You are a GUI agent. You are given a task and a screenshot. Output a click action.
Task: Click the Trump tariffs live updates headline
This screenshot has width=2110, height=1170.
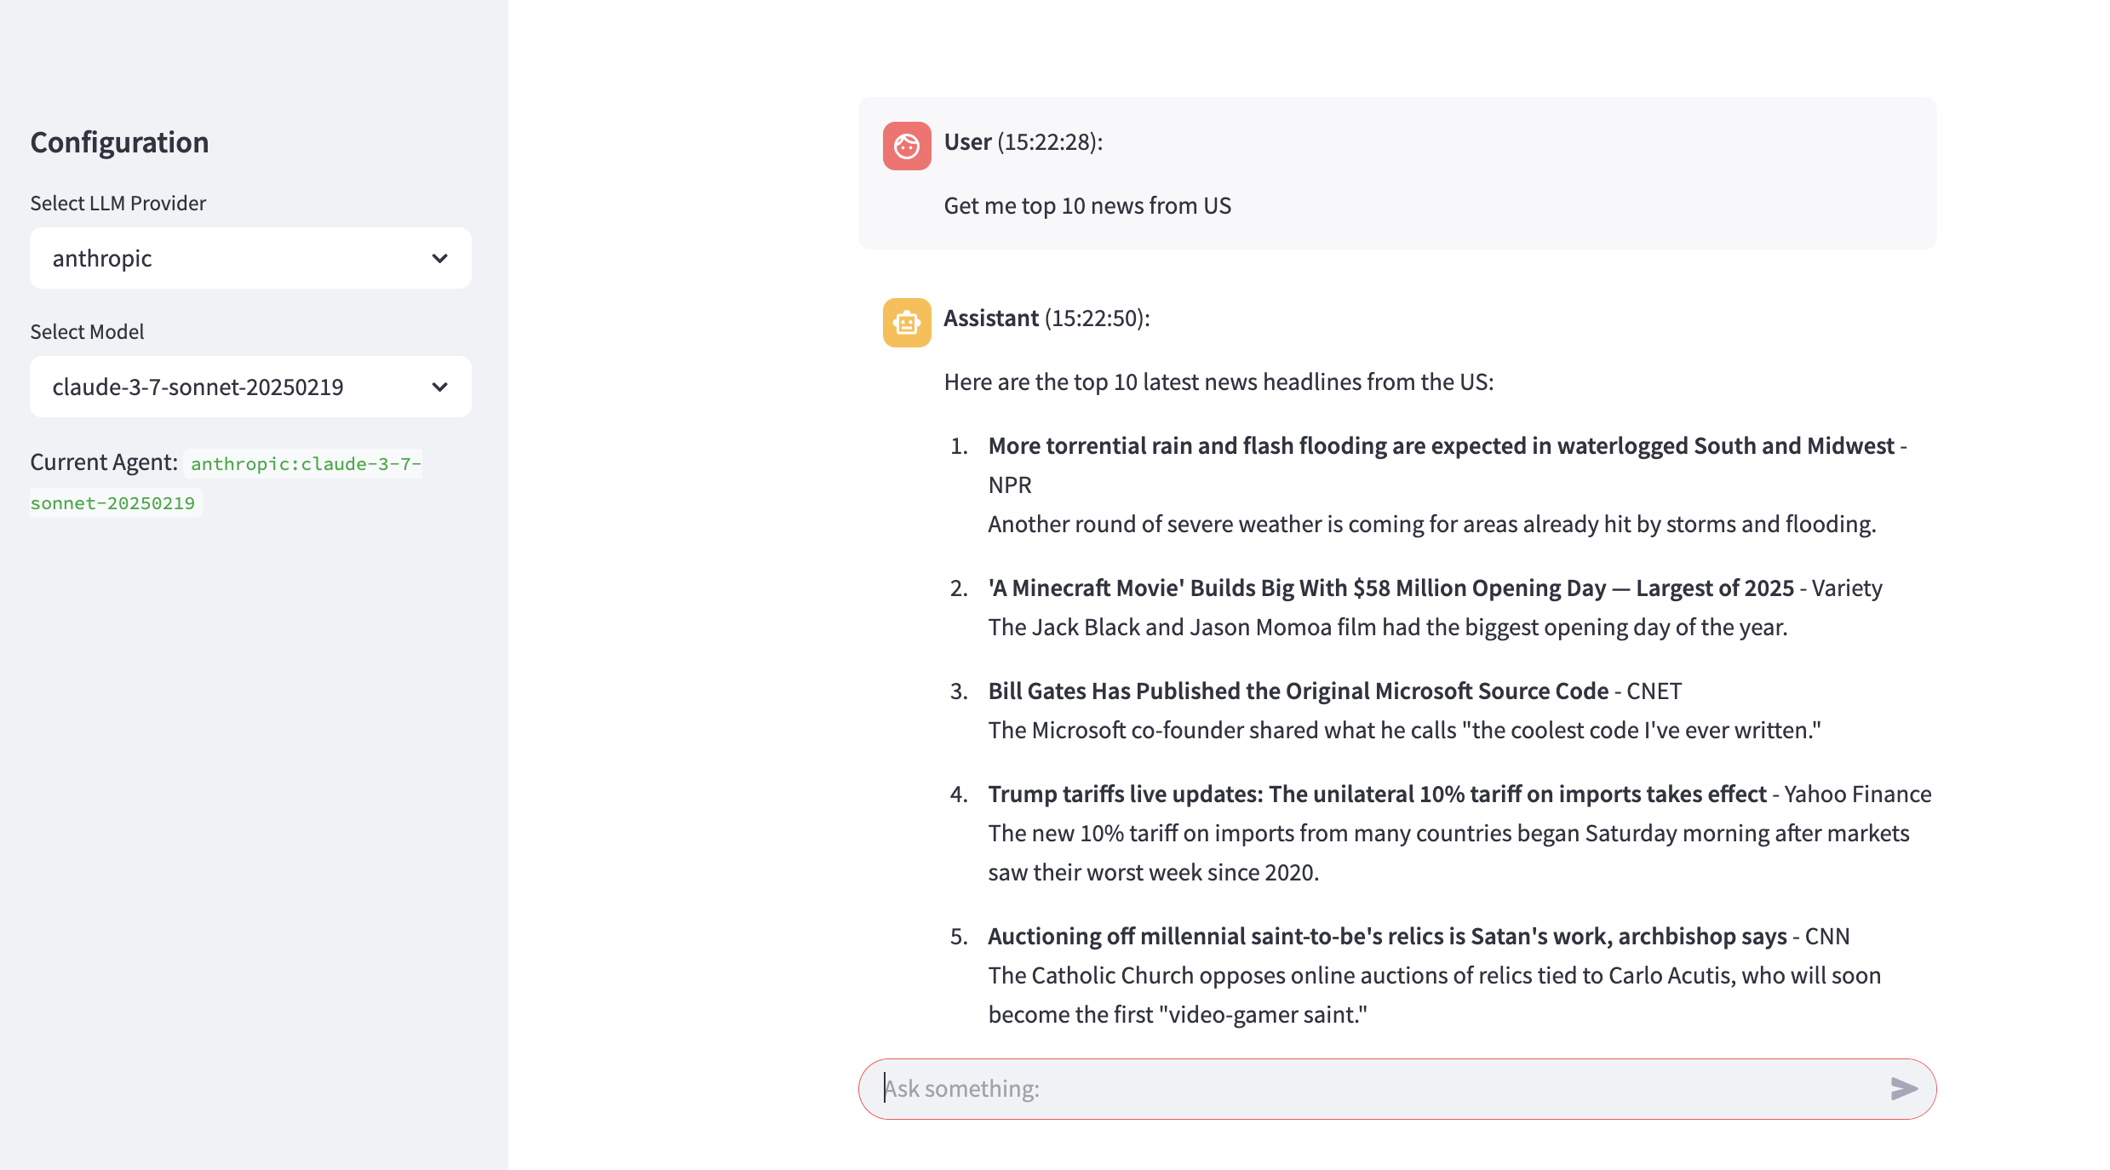click(1377, 794)
